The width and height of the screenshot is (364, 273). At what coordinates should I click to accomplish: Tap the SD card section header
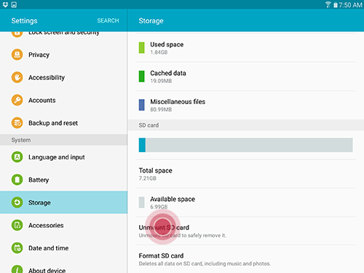click(x=245, y=125)
